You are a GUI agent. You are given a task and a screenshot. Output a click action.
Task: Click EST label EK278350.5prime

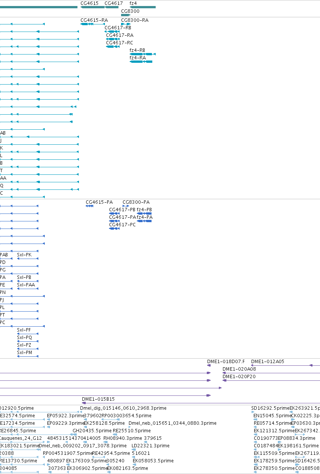coord(274,468)
